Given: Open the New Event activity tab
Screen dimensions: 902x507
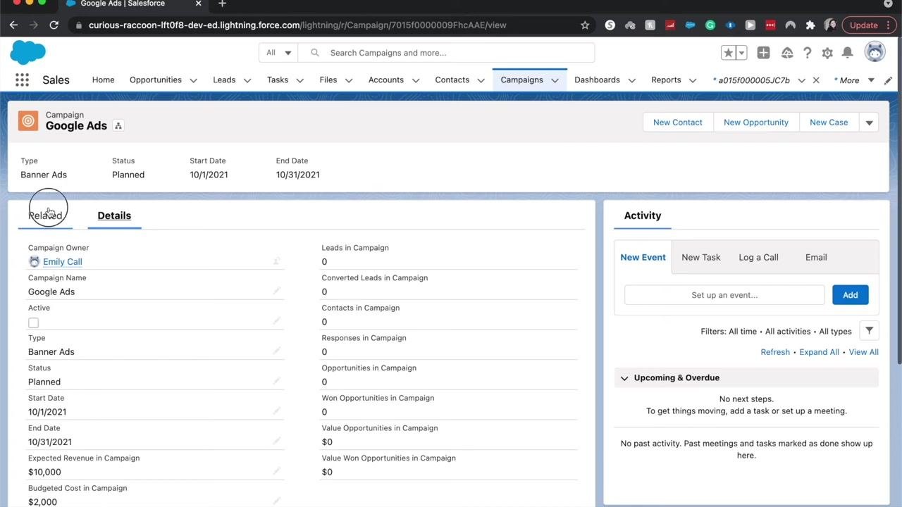Looking at the screenshot, I should [x=643, y=257].
